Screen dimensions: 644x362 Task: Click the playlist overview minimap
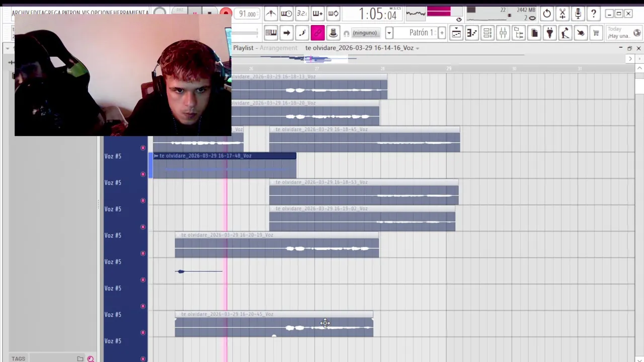429,59
